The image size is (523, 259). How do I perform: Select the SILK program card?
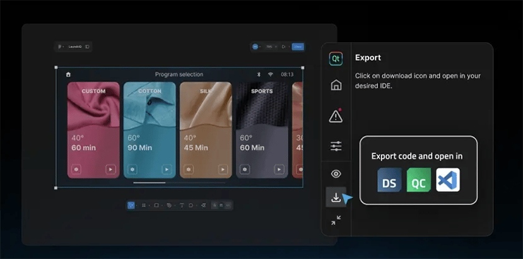206,130
